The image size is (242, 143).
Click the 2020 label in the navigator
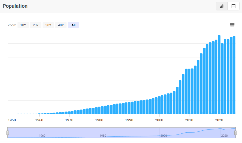[x=224, y=136]
